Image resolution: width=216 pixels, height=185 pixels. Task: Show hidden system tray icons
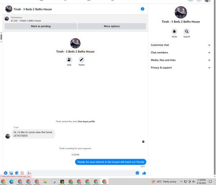click(181, 182)
